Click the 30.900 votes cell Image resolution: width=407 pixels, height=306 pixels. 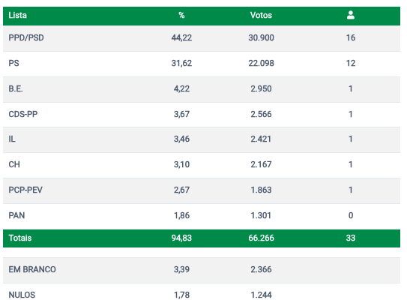(261, 38)
